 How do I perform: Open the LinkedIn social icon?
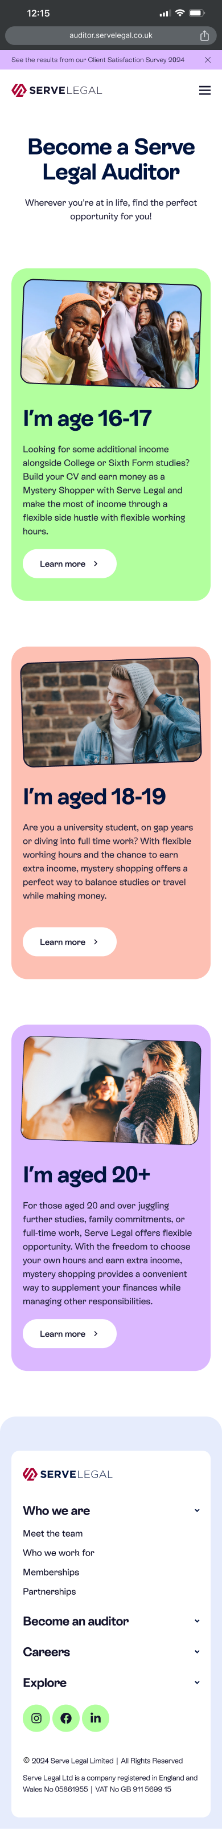96,1718
